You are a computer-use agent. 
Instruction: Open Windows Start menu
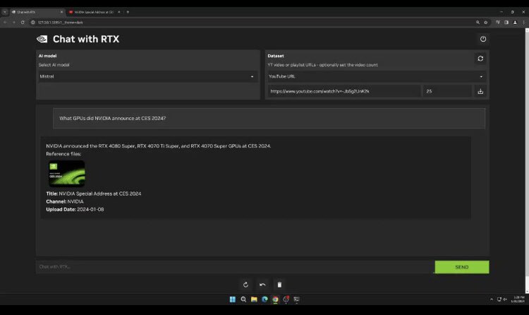pos(233,299)
